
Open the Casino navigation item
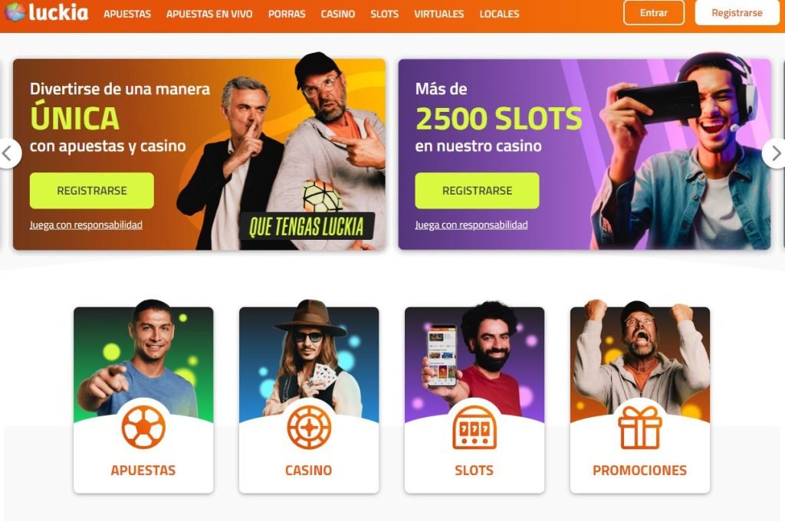click(x=338, y=14)
